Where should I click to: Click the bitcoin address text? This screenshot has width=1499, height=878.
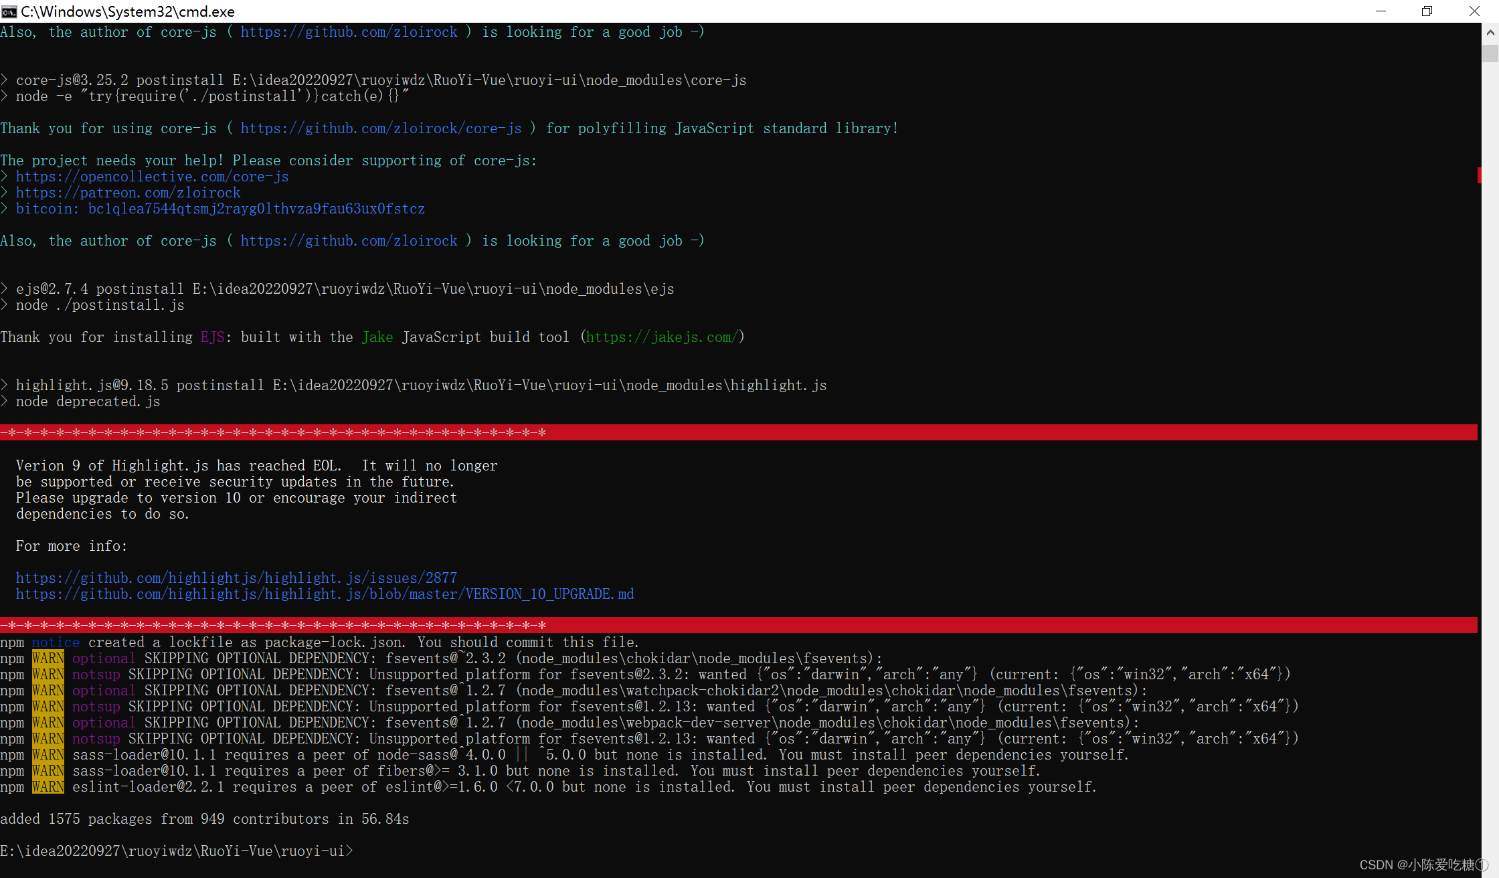click(x=256, y=209)
